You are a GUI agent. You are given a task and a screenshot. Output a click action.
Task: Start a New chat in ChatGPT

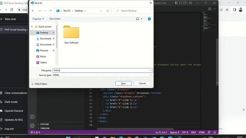pos(10,19)
